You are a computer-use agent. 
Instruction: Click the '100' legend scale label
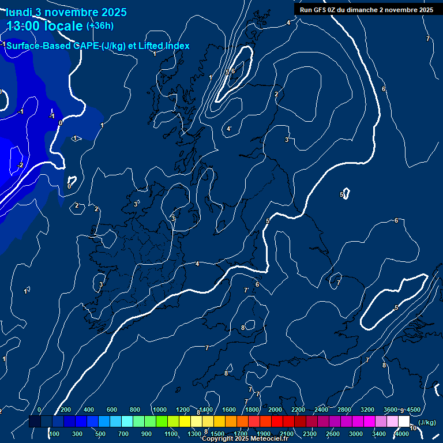[x=54, y=434]
